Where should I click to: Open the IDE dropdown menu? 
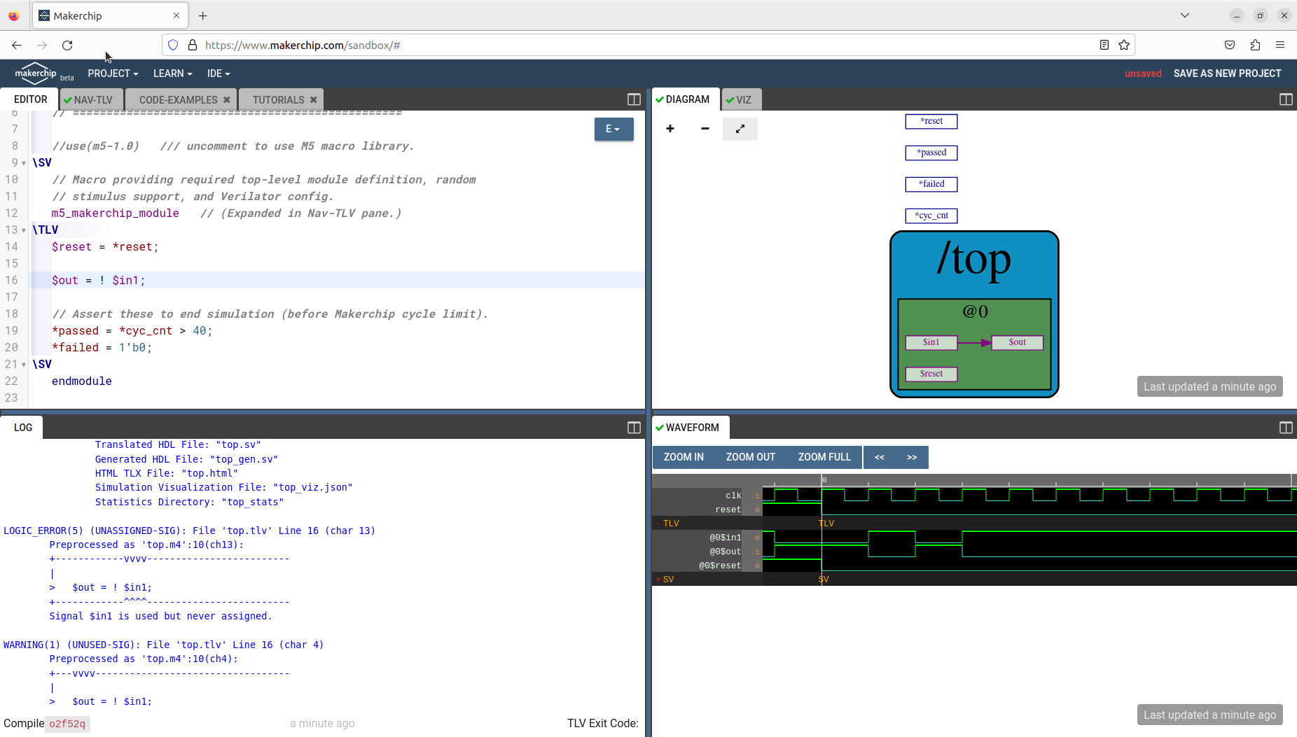[x=218, y=73]
